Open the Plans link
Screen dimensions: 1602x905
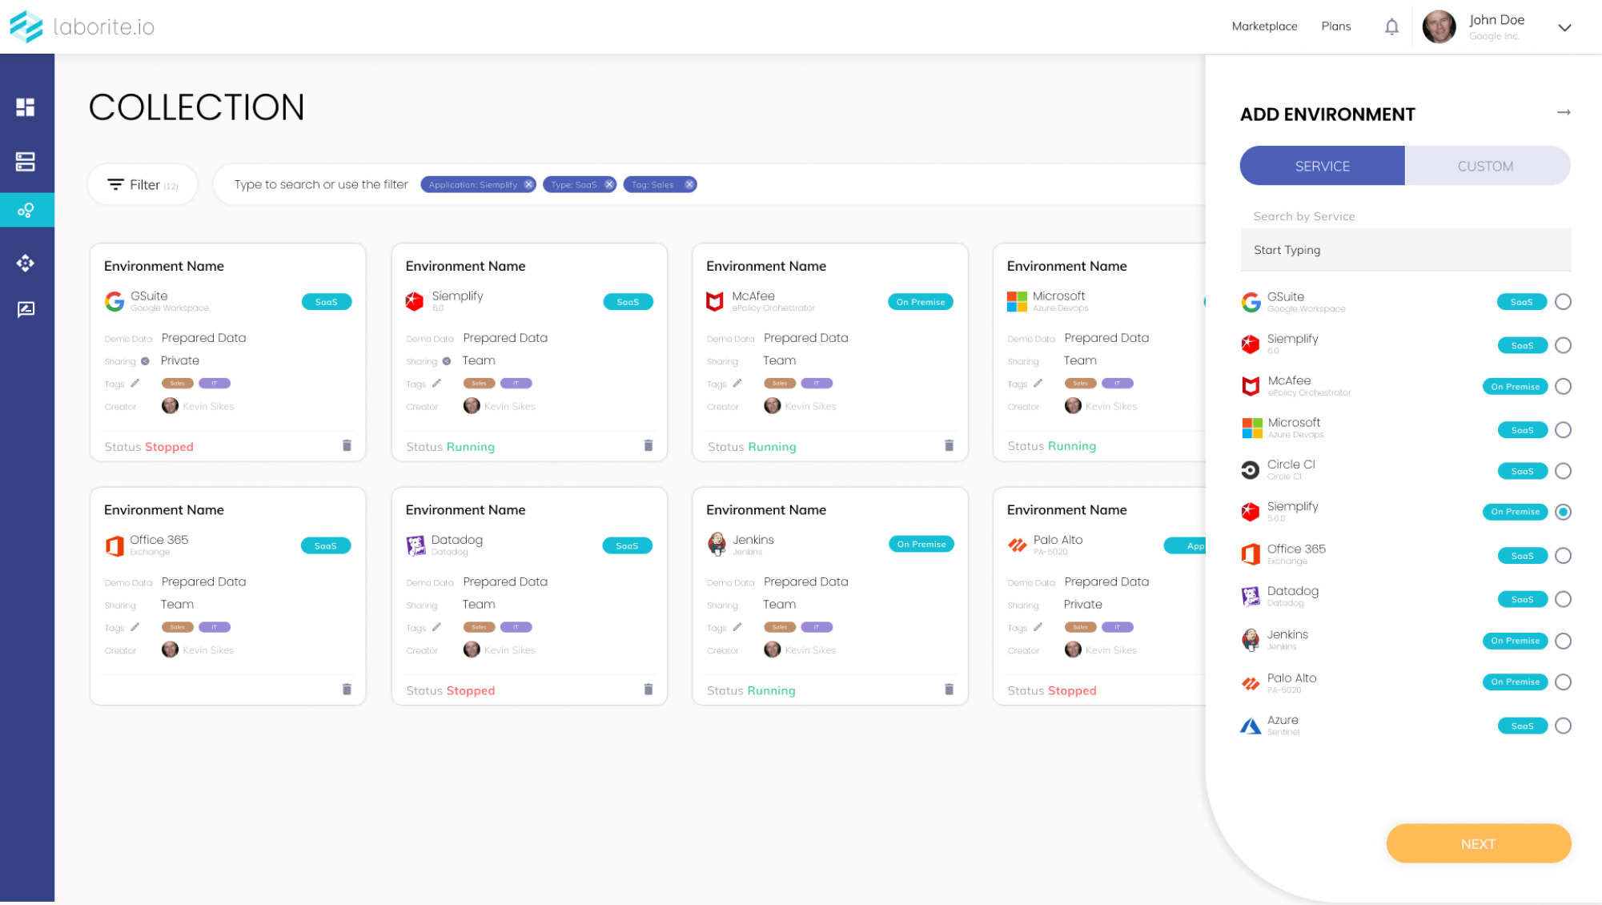[1335, 26]
